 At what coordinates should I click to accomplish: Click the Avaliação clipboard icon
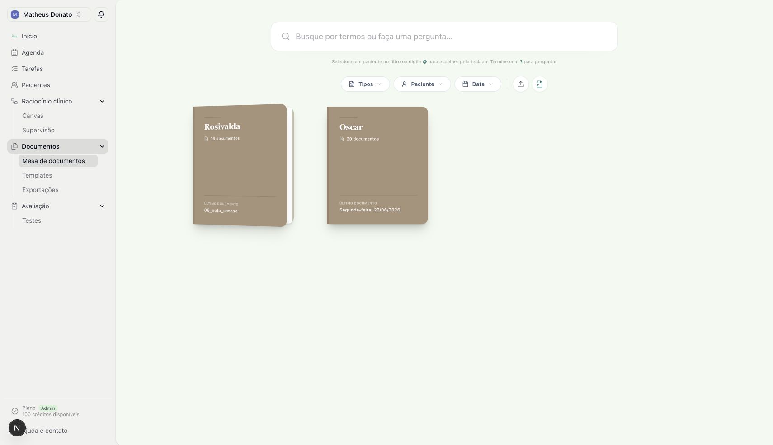pos(14,206)
